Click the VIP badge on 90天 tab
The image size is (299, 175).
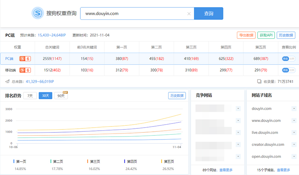[x=65, y=93]
